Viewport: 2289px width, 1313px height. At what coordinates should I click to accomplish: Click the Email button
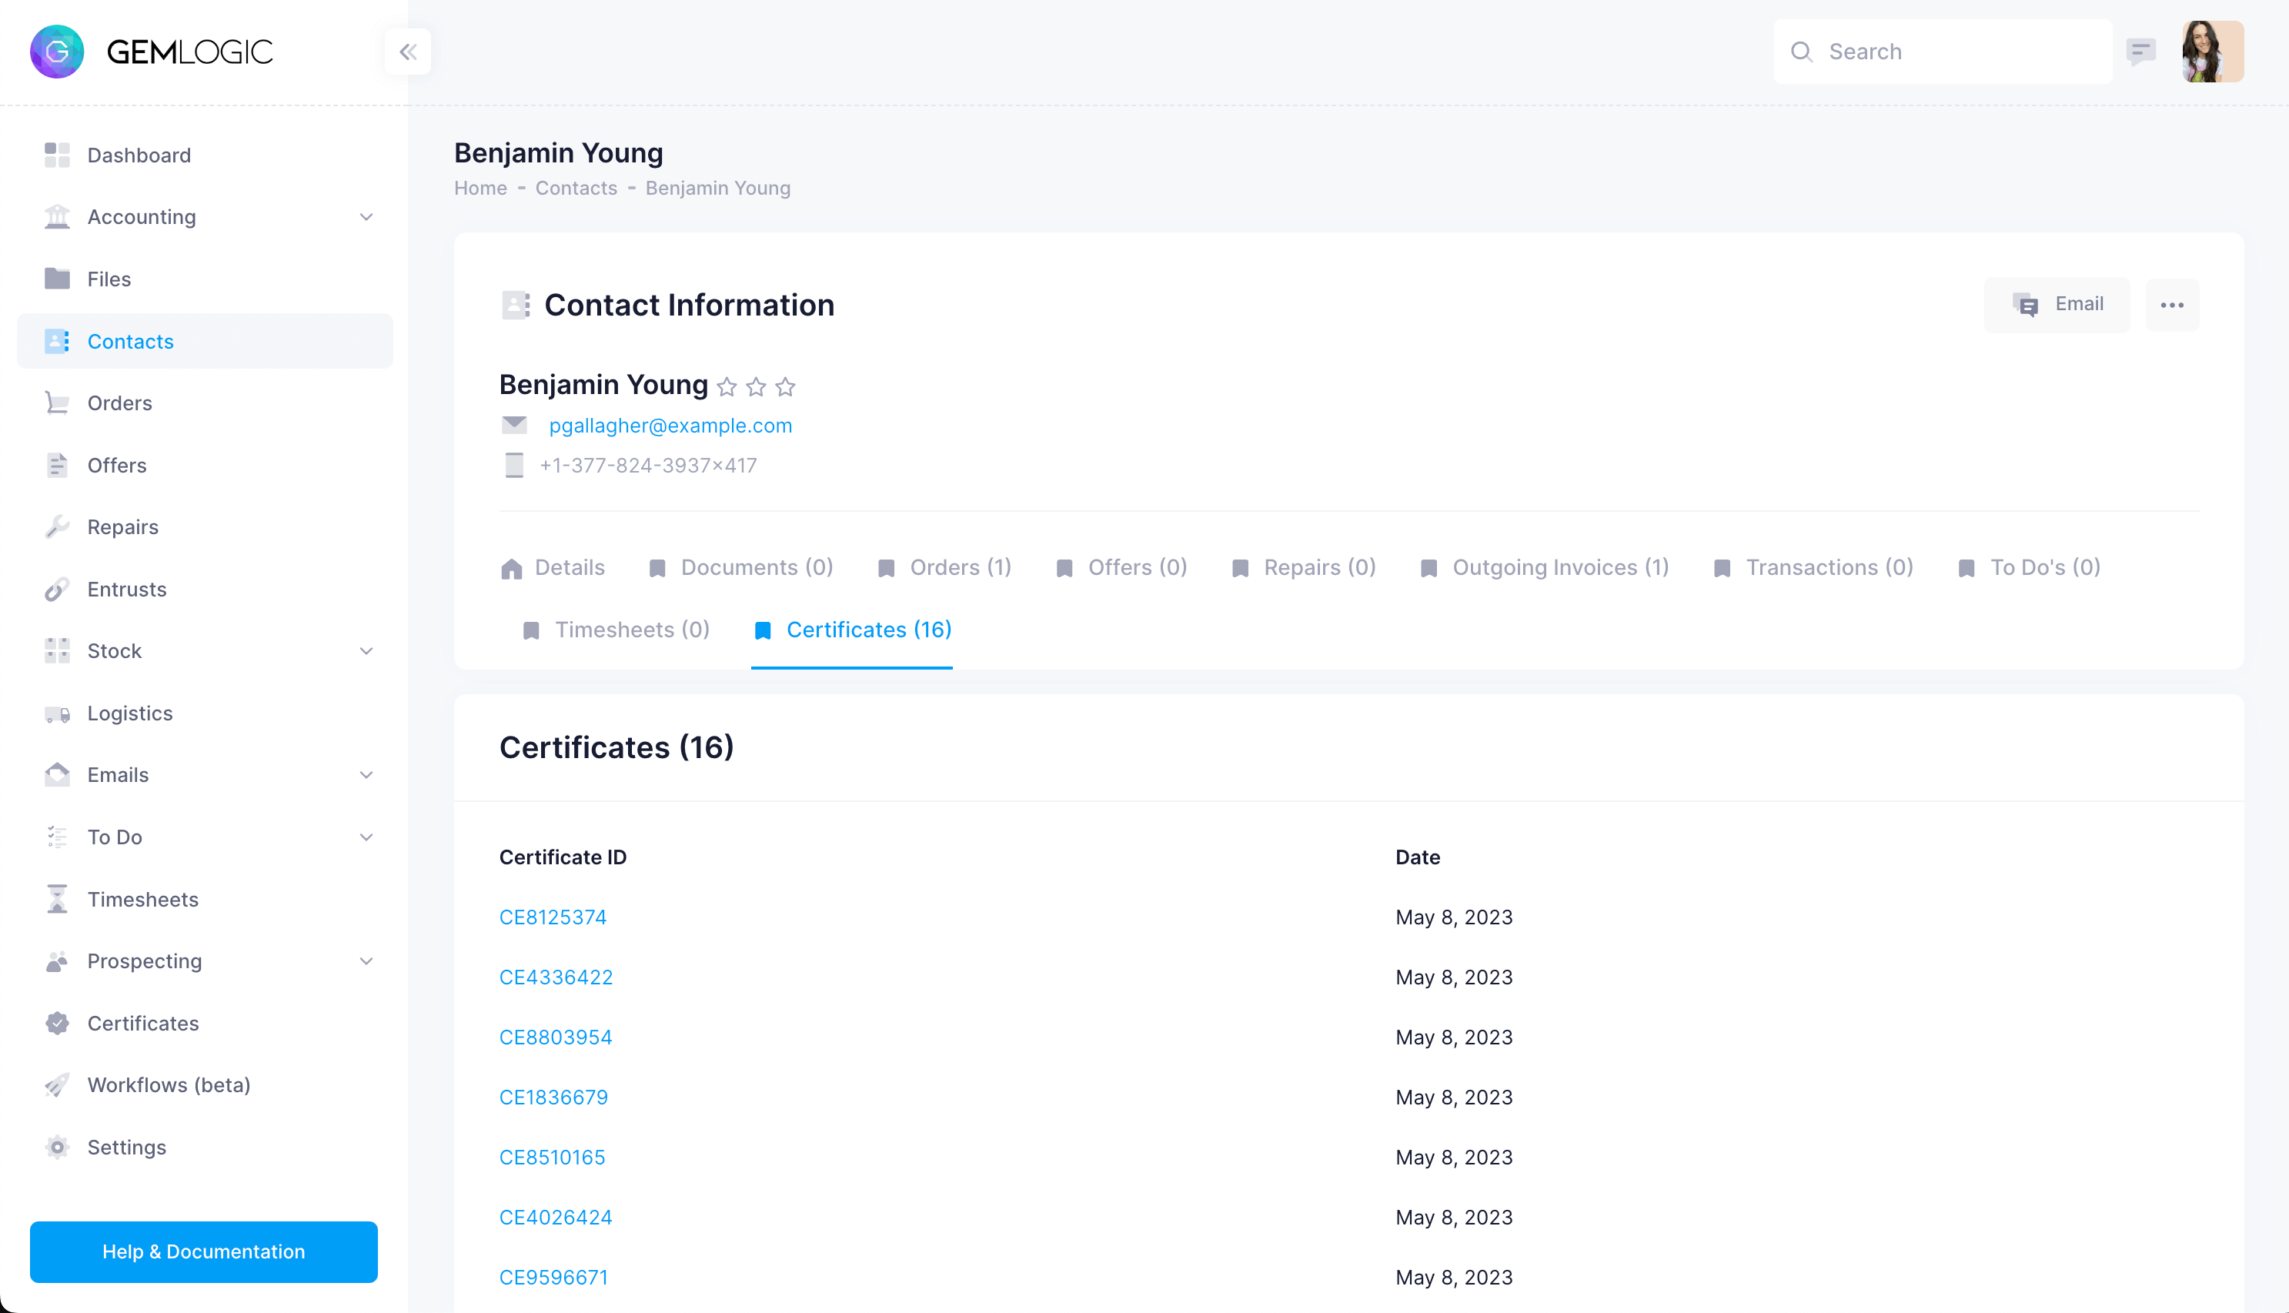pos(2057,305)
